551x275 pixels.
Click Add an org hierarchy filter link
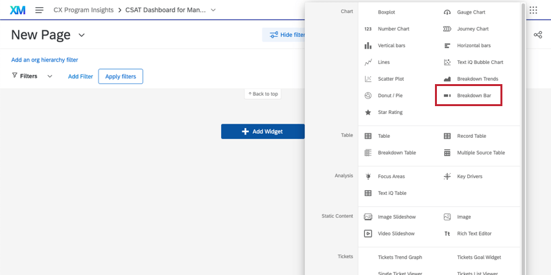pos(45,60)
